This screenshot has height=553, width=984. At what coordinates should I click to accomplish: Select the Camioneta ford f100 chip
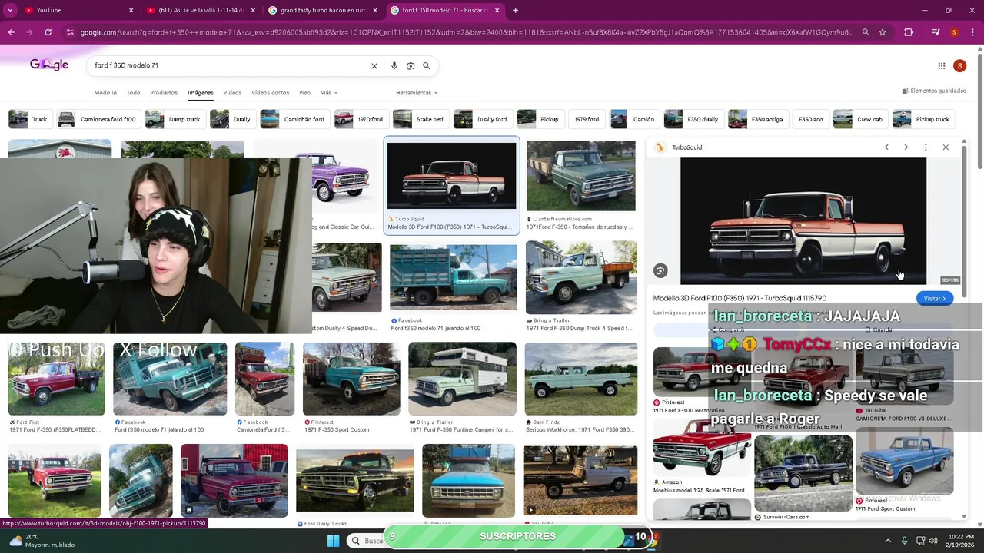tap(98, 119)
